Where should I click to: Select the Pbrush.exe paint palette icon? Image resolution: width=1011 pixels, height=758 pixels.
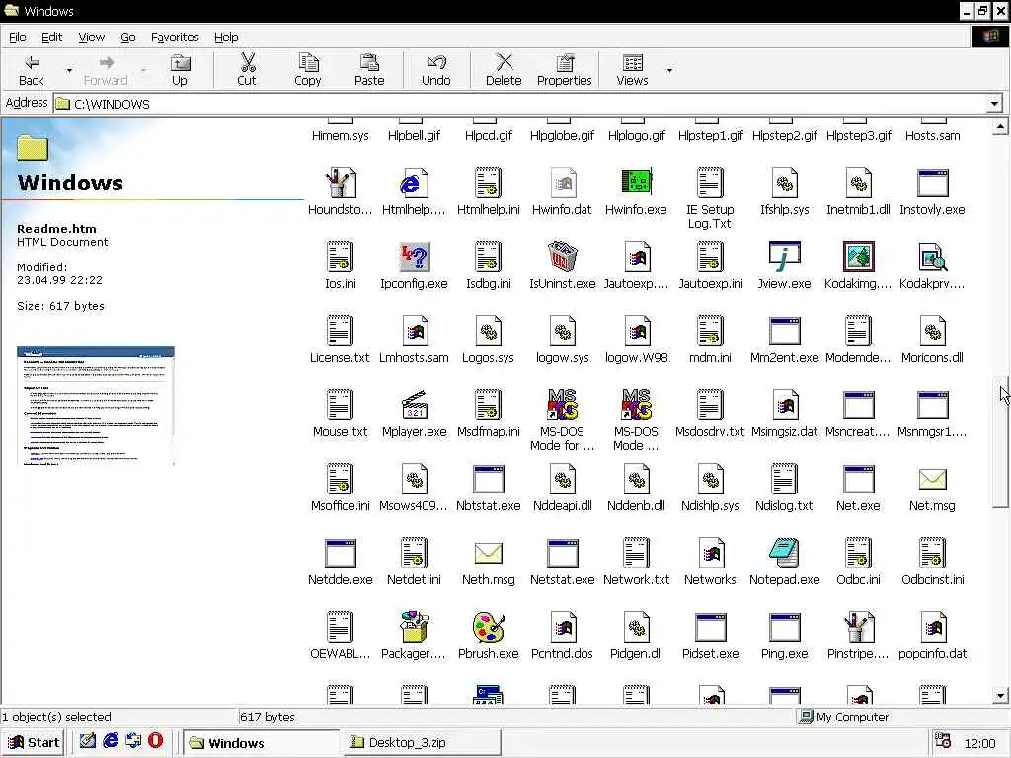pos(488,627)
